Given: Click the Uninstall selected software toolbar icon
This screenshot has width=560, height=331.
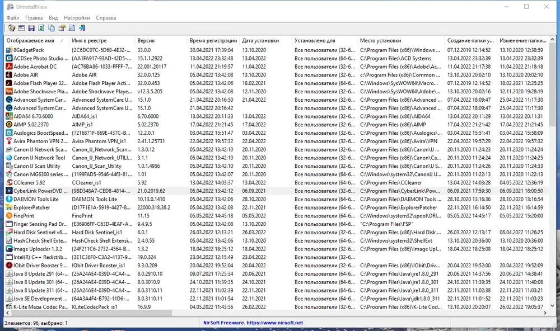Looking at the screenshot, I should (x=11, y=28).
